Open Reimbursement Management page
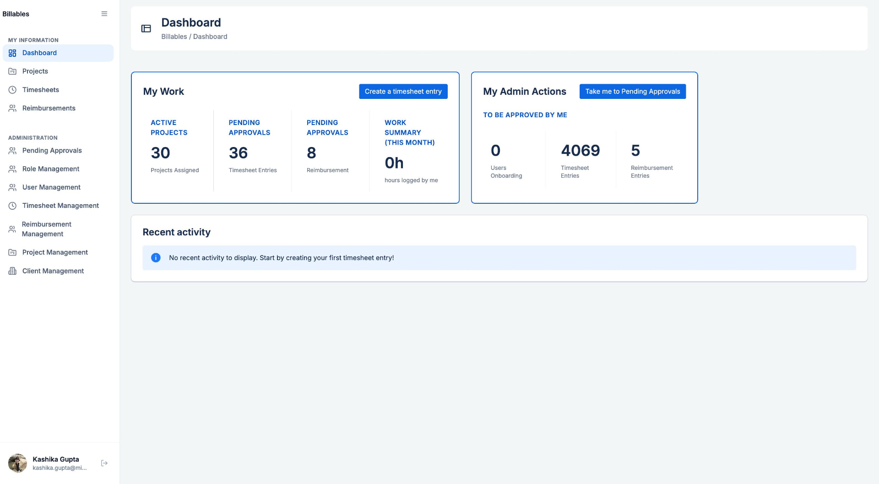 (x=58, y=229)
